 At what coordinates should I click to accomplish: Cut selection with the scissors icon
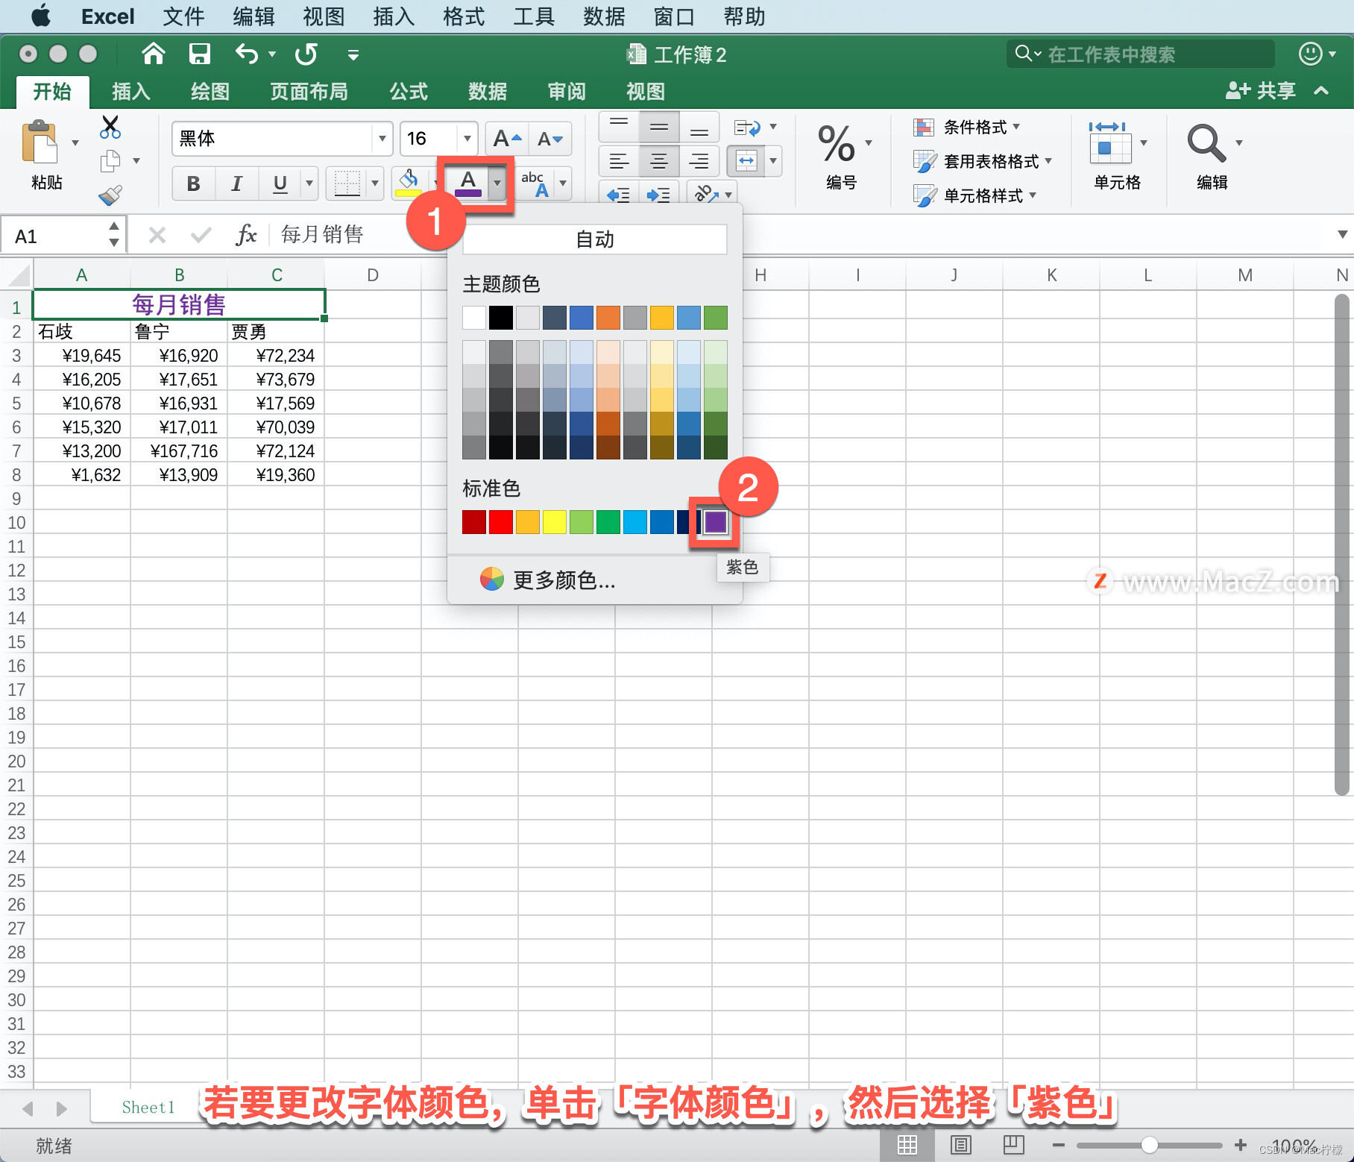(110, 127)
